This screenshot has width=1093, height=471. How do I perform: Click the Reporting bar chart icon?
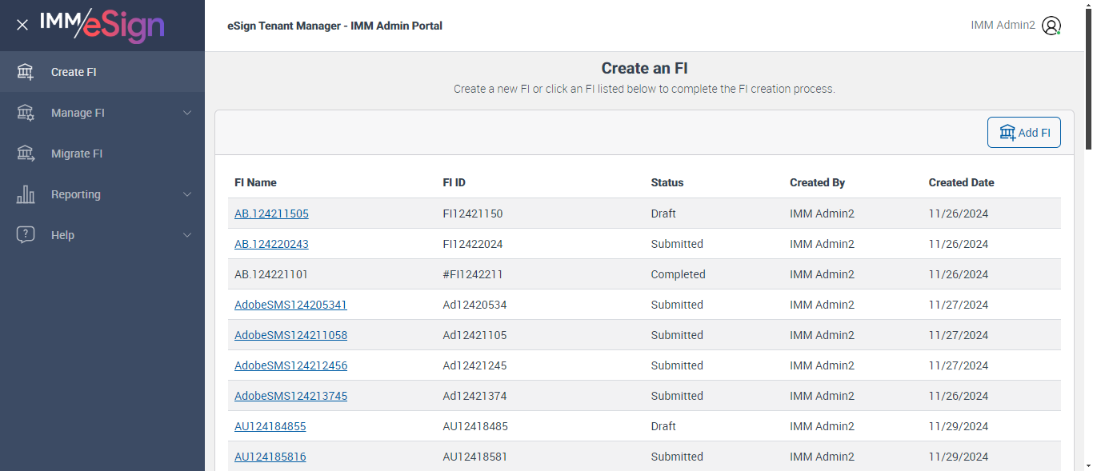click(x=26, y=194)
